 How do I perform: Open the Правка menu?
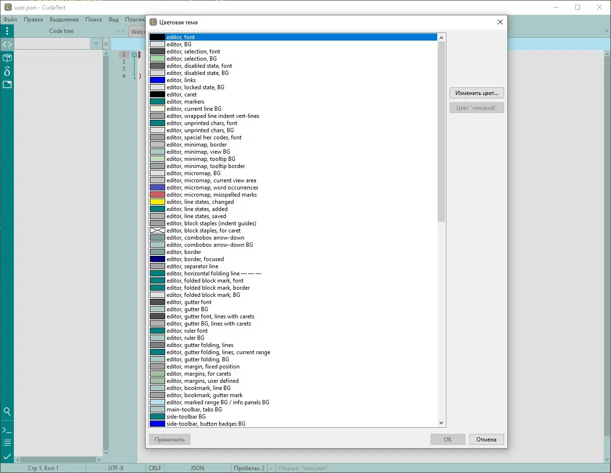pyautogui.click(x=33, y=20)
